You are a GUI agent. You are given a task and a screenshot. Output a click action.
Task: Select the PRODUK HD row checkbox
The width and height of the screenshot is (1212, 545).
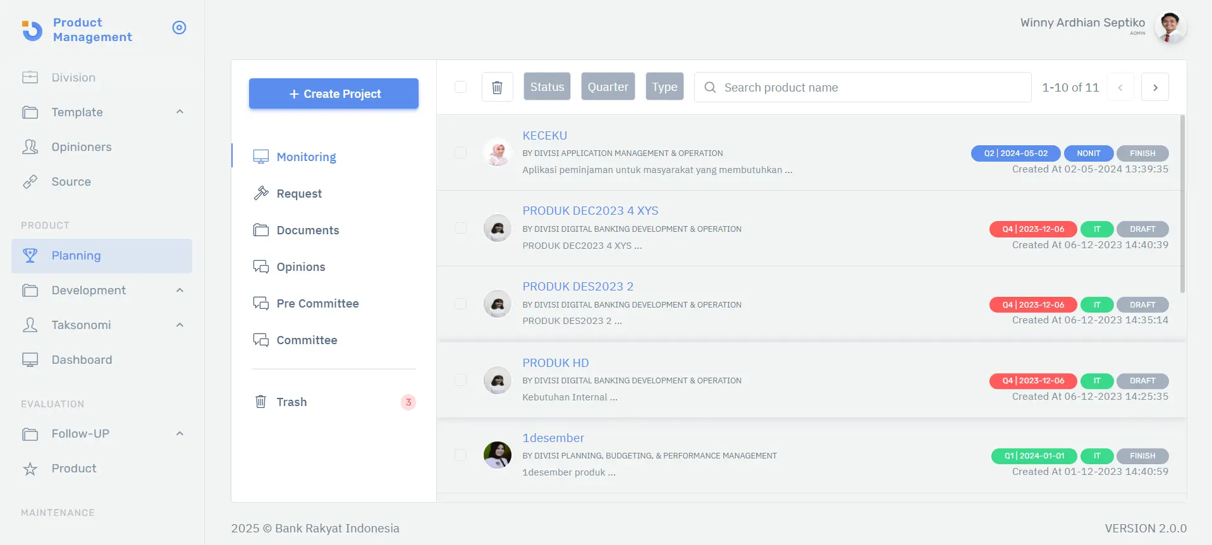460,380
